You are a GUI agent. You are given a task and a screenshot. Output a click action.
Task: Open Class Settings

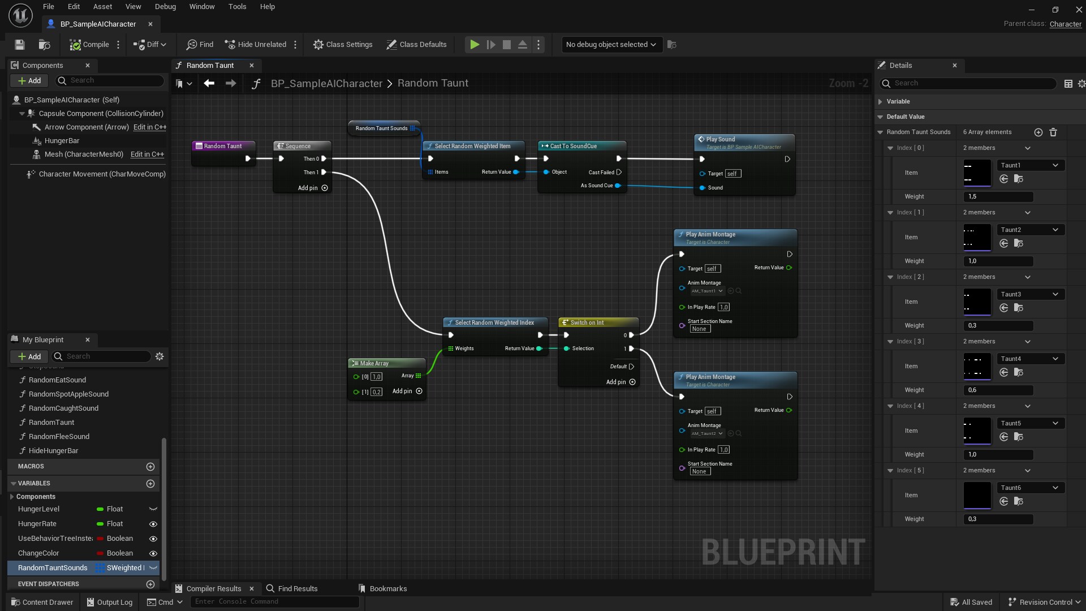(343, 44)
